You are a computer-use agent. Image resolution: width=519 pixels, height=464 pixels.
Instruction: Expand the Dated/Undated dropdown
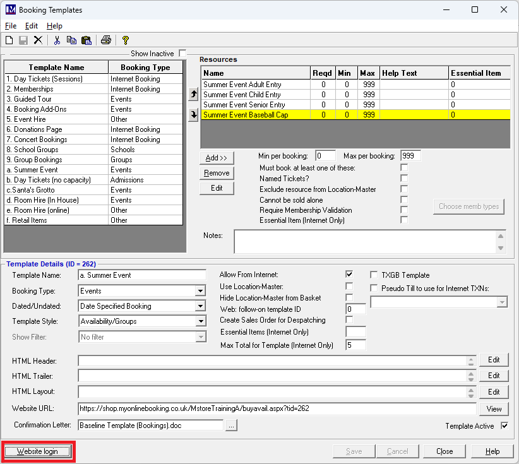click(200, 306)
